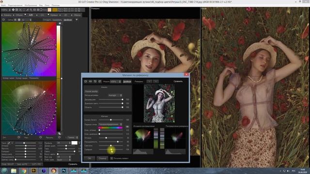Switch to the Маска tab

(77, 15)
